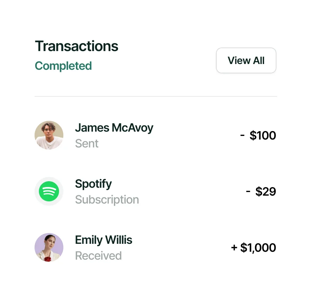Click the red flower in Emily's avatar
Viewport: 311px width, 292px height.
pos(48,258)
